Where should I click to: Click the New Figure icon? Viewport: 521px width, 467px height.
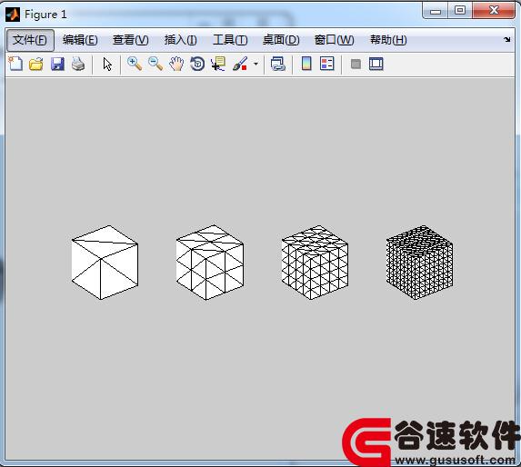[15, 64]
